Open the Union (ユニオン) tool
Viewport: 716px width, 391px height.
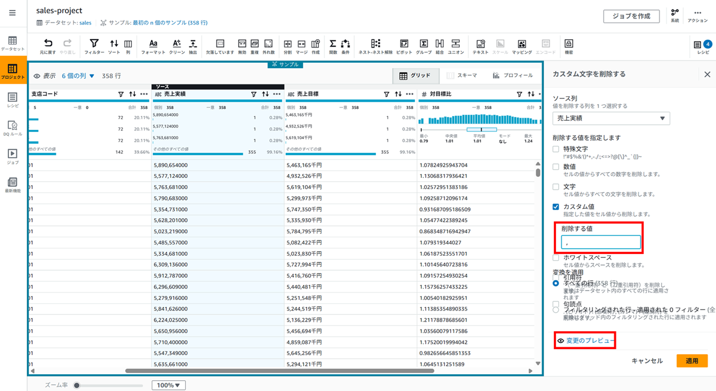tap(455, 46)
